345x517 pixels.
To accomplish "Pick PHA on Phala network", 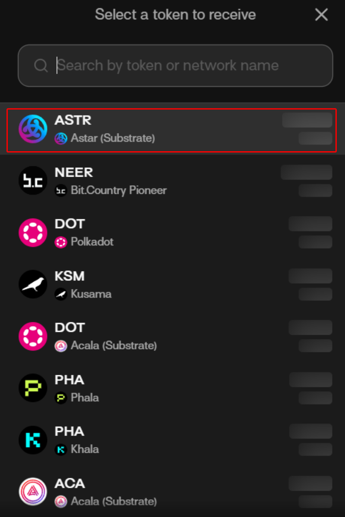I will point(172,388).
